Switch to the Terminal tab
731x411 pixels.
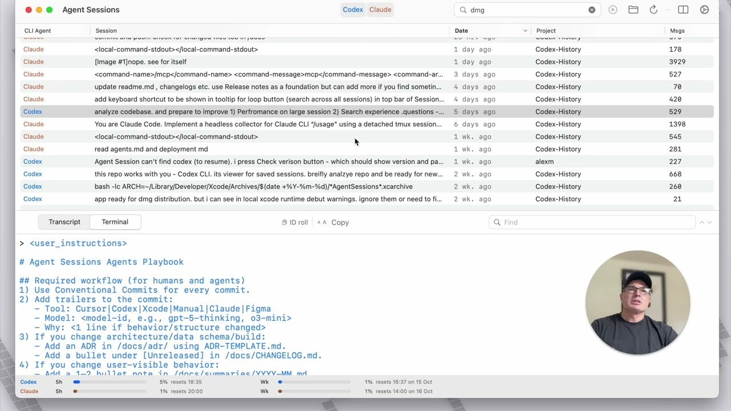tap(115, 222)
